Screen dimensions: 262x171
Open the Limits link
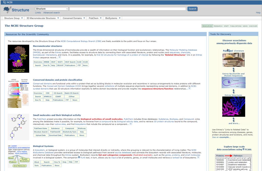[38, 13]
